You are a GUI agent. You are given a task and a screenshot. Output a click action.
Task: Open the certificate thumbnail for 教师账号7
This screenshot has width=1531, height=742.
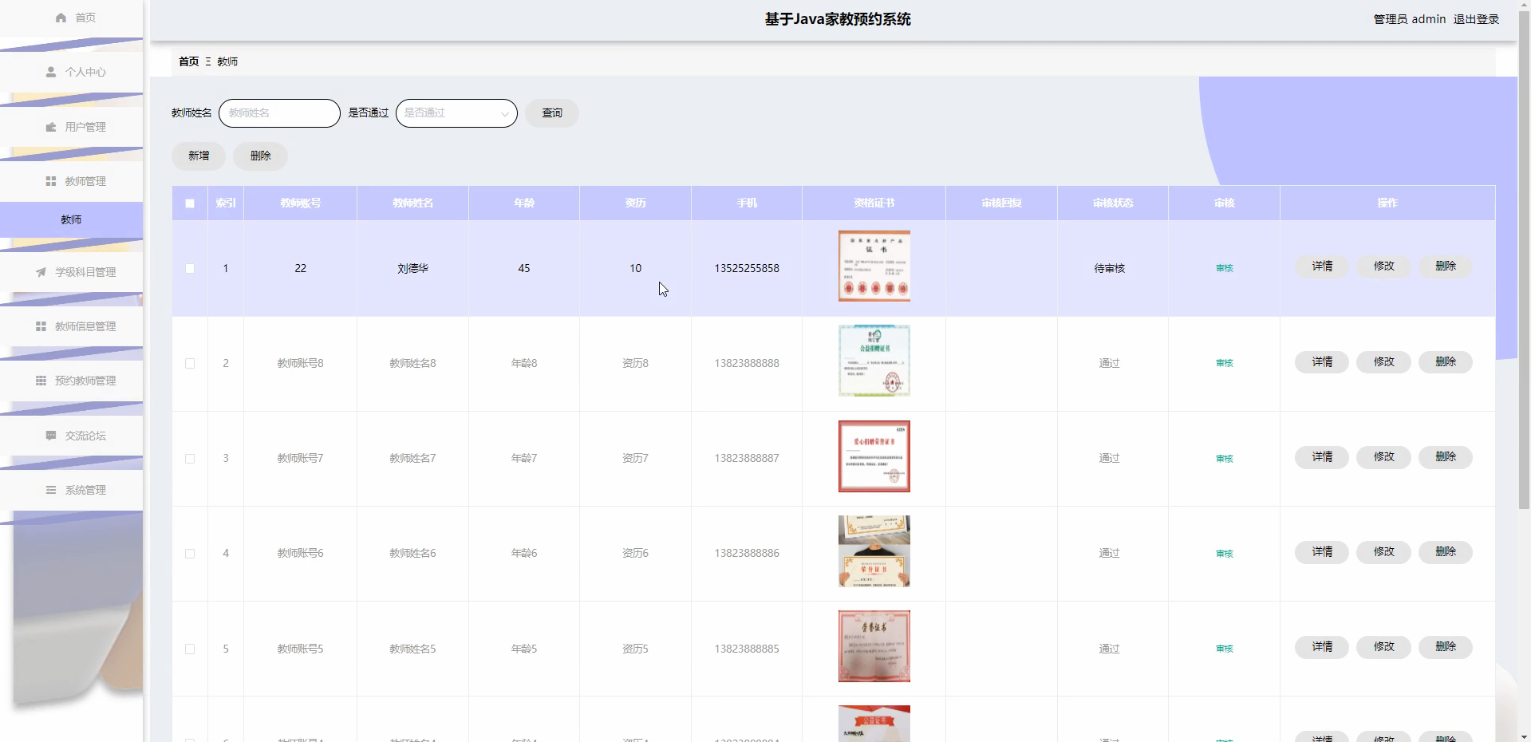[874, 456]
